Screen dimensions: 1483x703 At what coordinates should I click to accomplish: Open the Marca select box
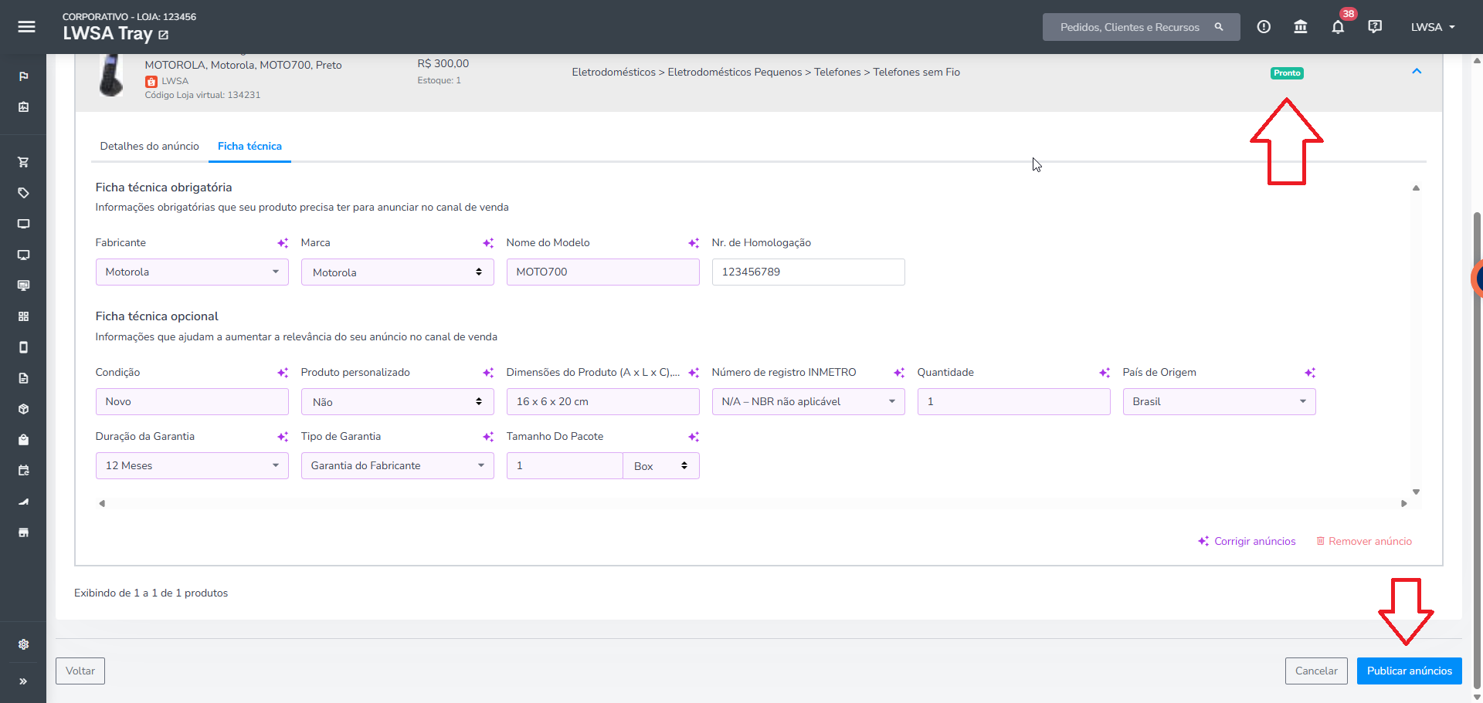[x=397, y=272]
